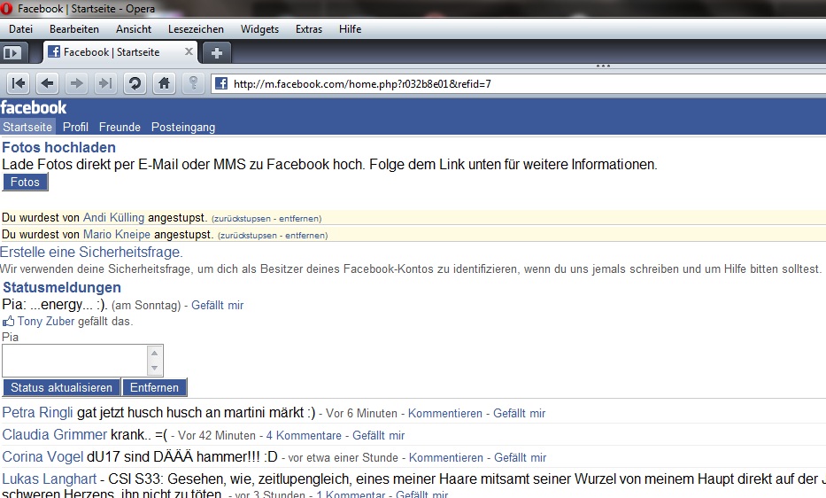Open Corina Vogel's profile link
Screen dimensions: 826x498
point(42,457)
